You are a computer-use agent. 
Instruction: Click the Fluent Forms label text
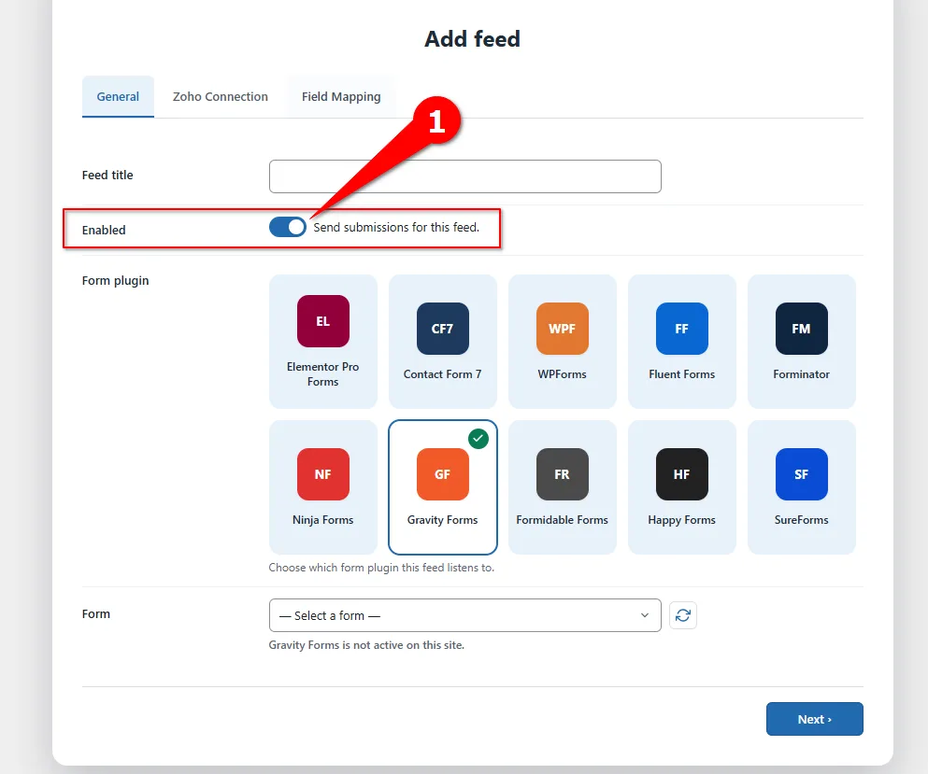click(682, 374)
